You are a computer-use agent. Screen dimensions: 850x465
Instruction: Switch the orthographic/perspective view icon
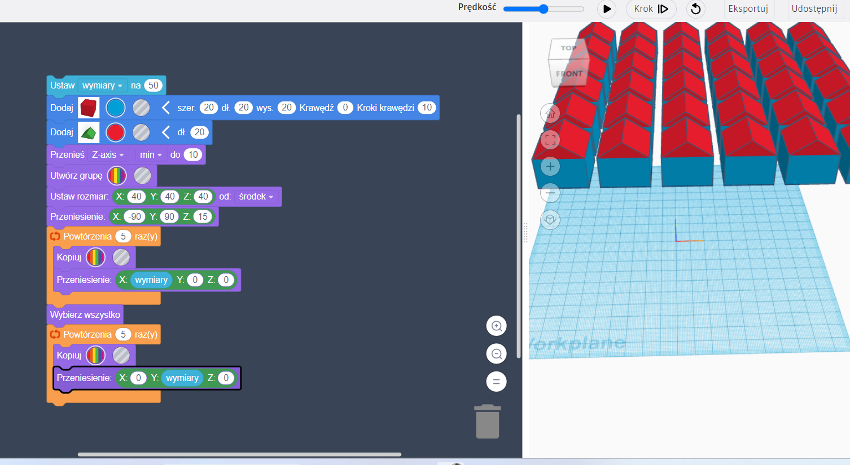[550, 219]
